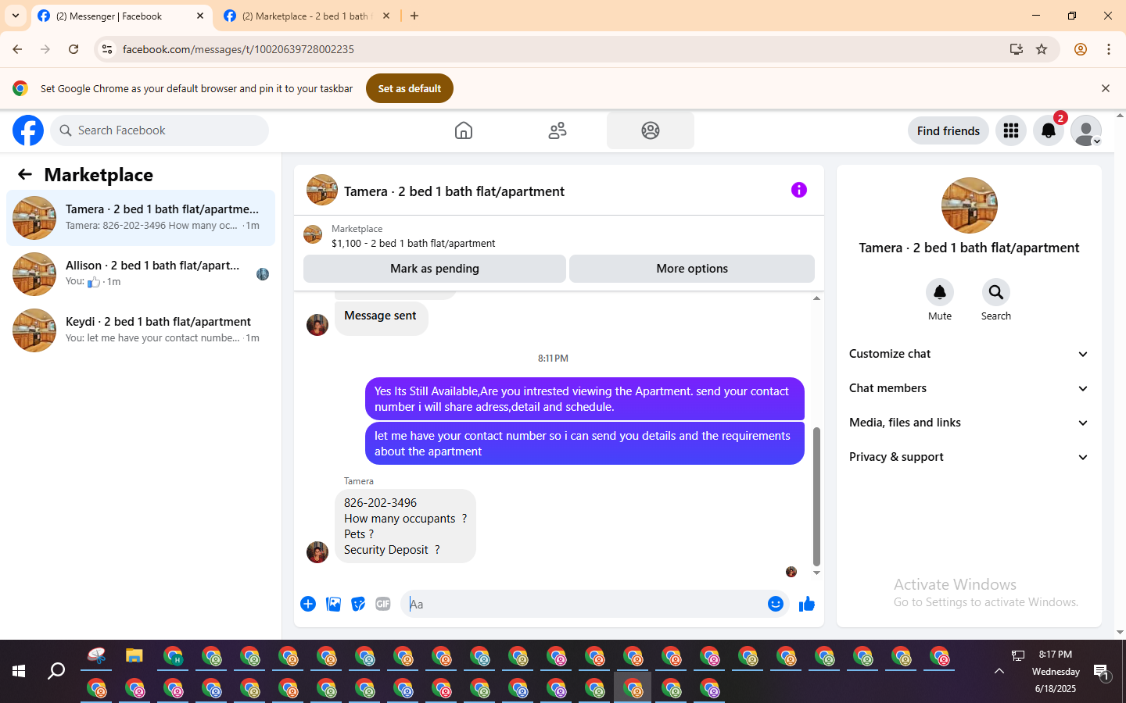The width and height of the screenshot is (1126, 703).
Task: Open the Windows Start menu
Action: tap(19, 671)
